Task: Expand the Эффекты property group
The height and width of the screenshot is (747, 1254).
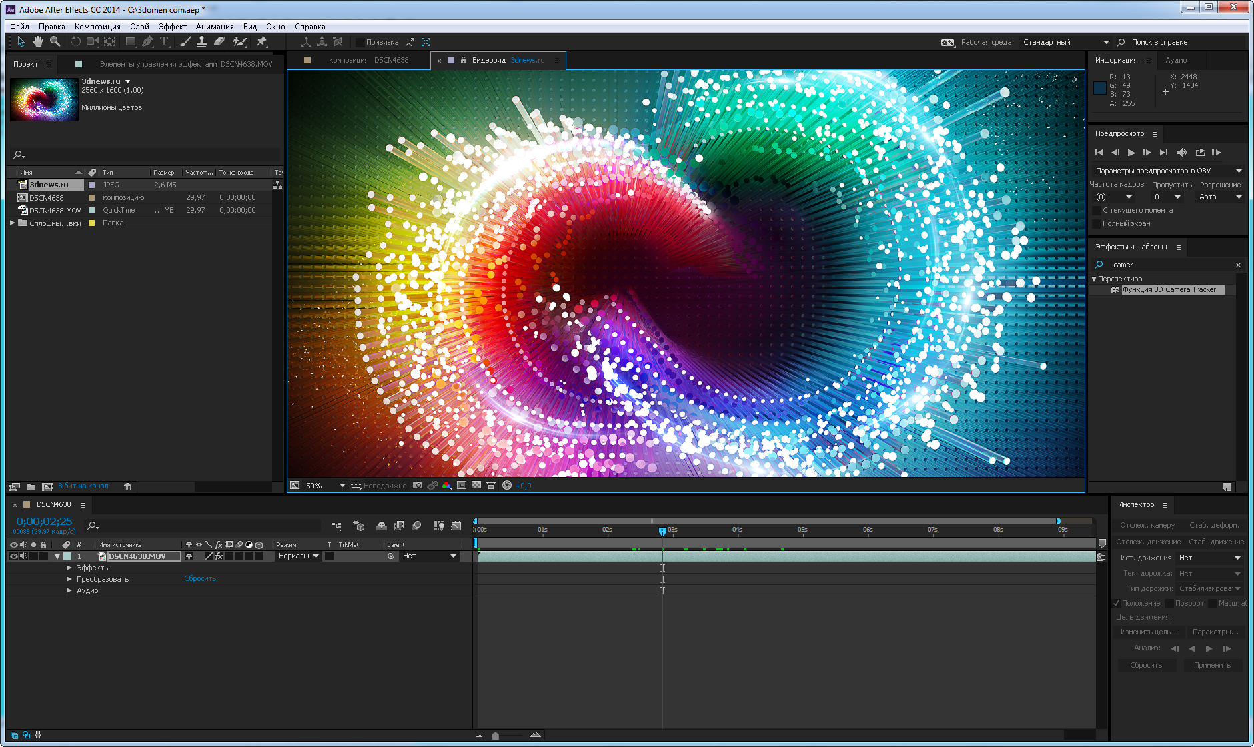Action: click(x=69, y=568)
